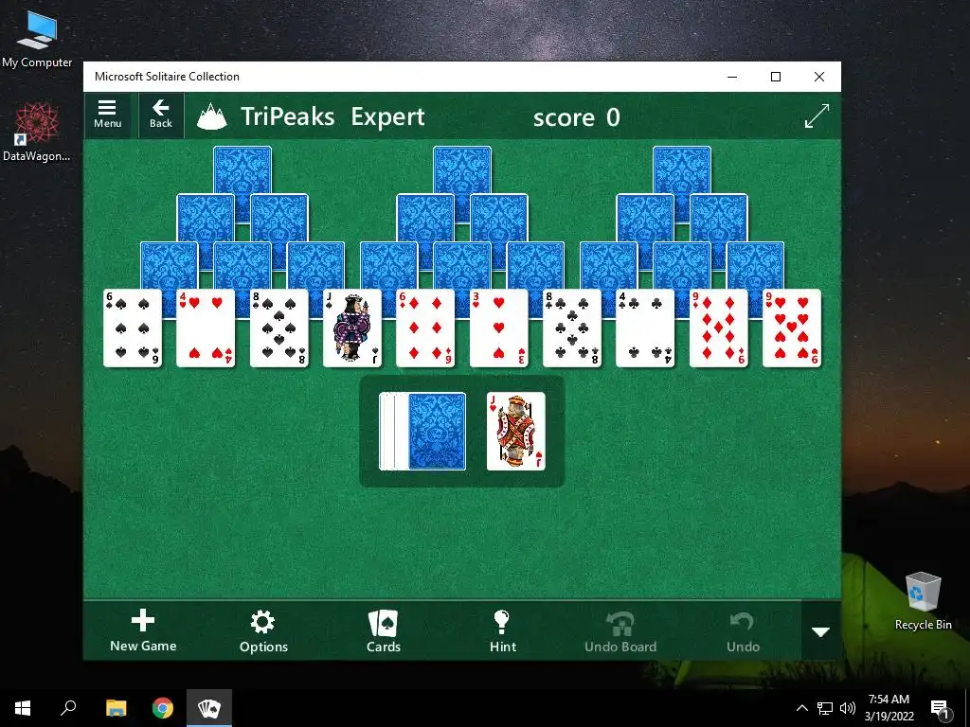This screenshot has height=727, width=970.
Task: Click the score 0 display
Action: [x=576, y=116]
